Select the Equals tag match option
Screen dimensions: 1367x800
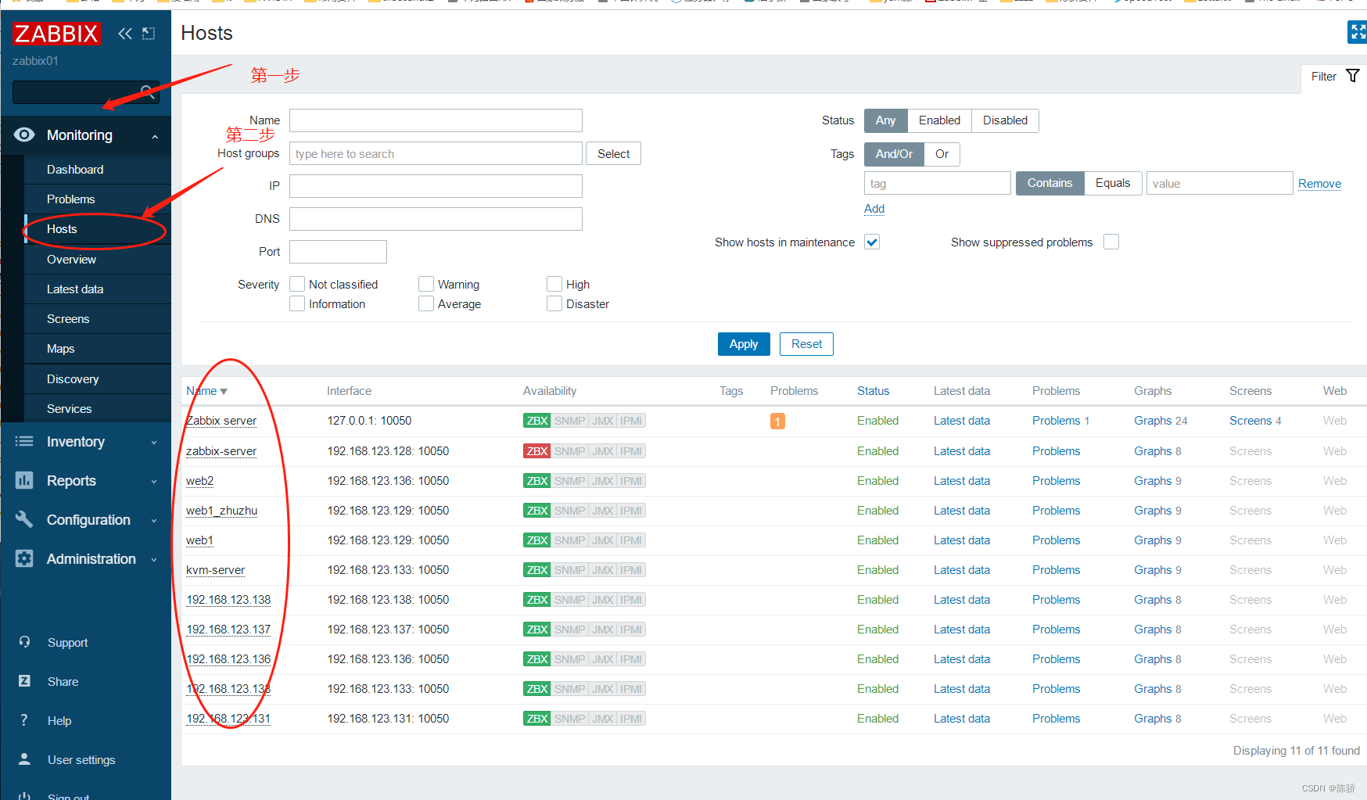tap(1112, 183)
